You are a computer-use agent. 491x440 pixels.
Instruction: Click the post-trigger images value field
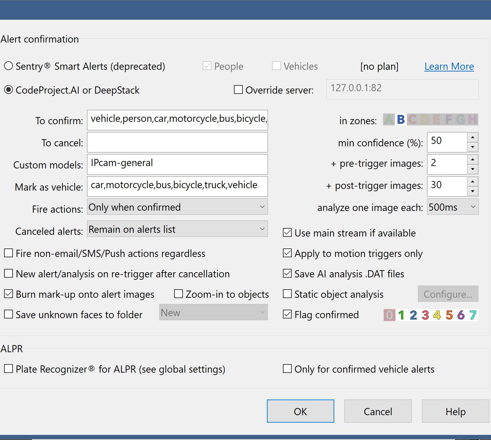tap(447, 186)
